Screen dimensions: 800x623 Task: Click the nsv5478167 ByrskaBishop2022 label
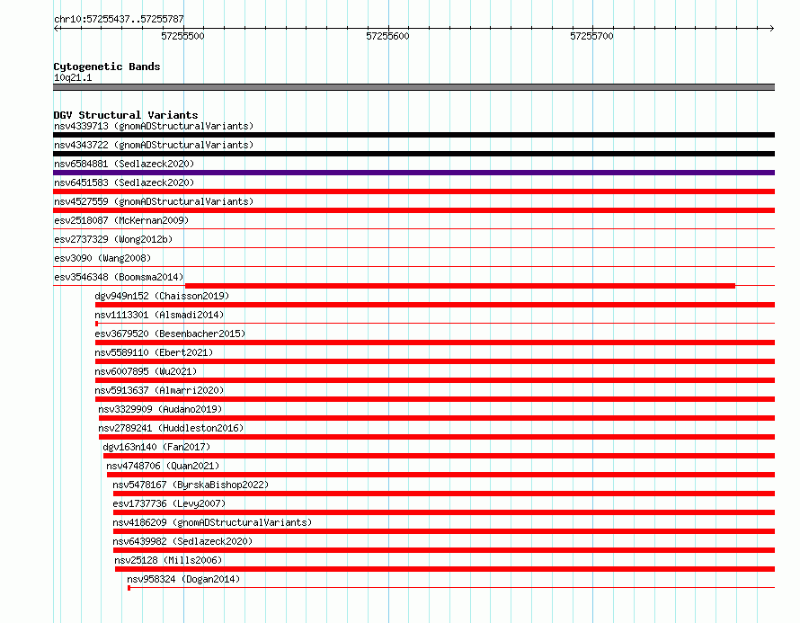point(191,485)
